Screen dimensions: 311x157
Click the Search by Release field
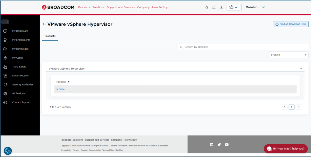pyautogui.click(x=243, y=47)
